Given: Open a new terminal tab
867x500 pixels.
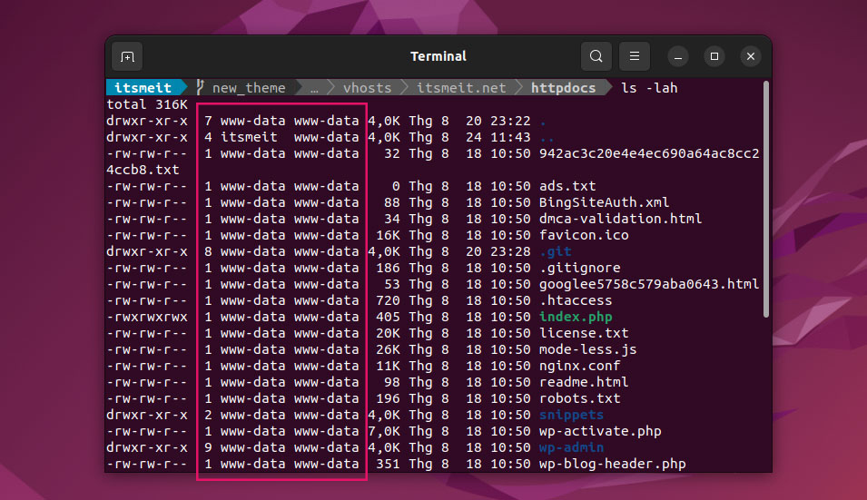Looking at the screenshot, I should 127,56.
